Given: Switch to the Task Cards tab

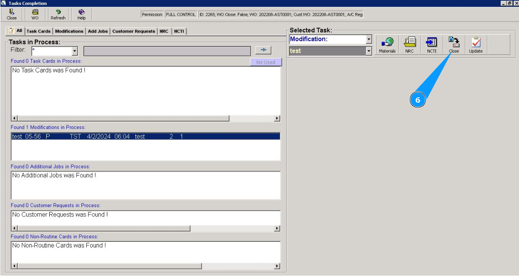Looking at the screenshot, I should 38,31.
